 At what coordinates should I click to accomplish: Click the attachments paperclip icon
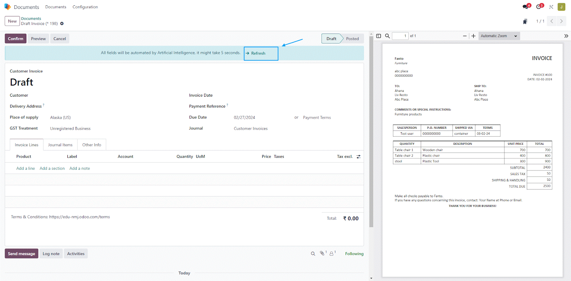(x=322, y=253)
